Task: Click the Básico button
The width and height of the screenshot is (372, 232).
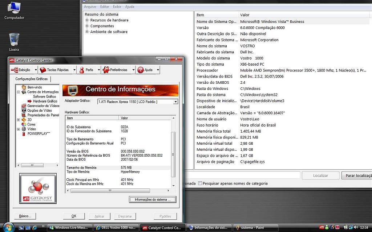Action: (25, 216)
